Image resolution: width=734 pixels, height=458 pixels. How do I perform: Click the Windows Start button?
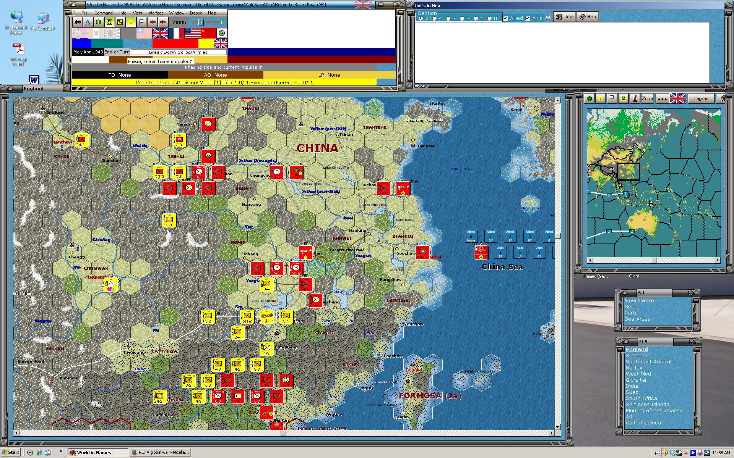pos(10,452)
